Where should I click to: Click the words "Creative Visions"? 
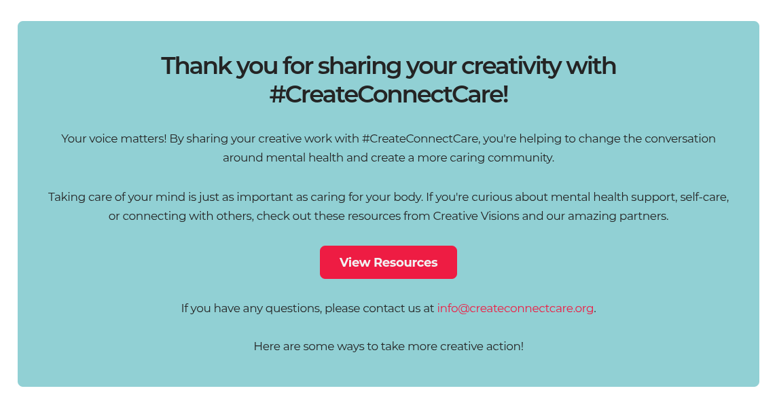[477, 216]
